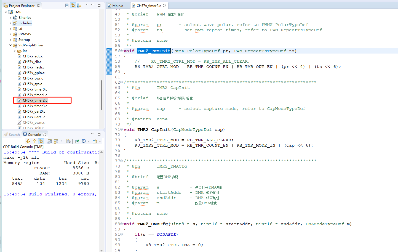Fold the if block at line 91
398x252 pixels.
click(x=122, y=234)
